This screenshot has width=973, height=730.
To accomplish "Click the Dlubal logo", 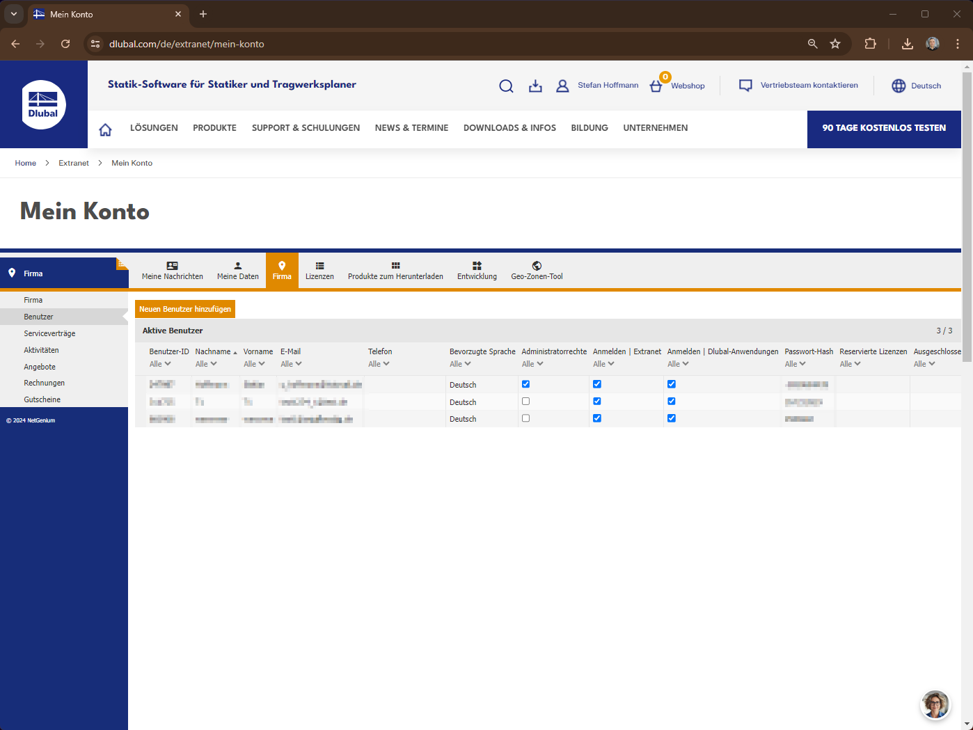I will click(43, 104).
